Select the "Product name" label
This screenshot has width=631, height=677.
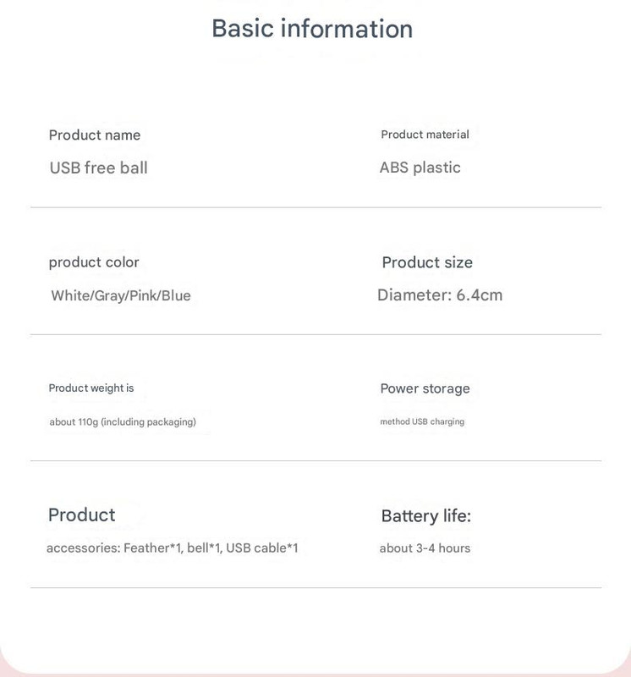[x=95, y=135]
